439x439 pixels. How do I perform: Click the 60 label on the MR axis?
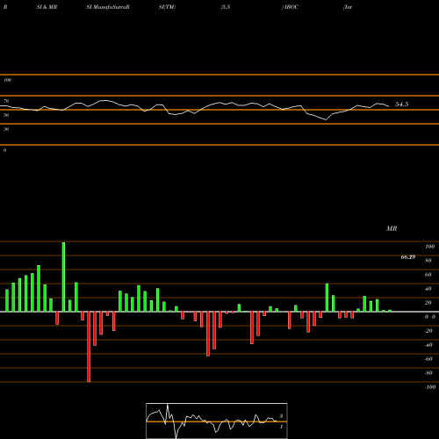click(x=428, y=275)
